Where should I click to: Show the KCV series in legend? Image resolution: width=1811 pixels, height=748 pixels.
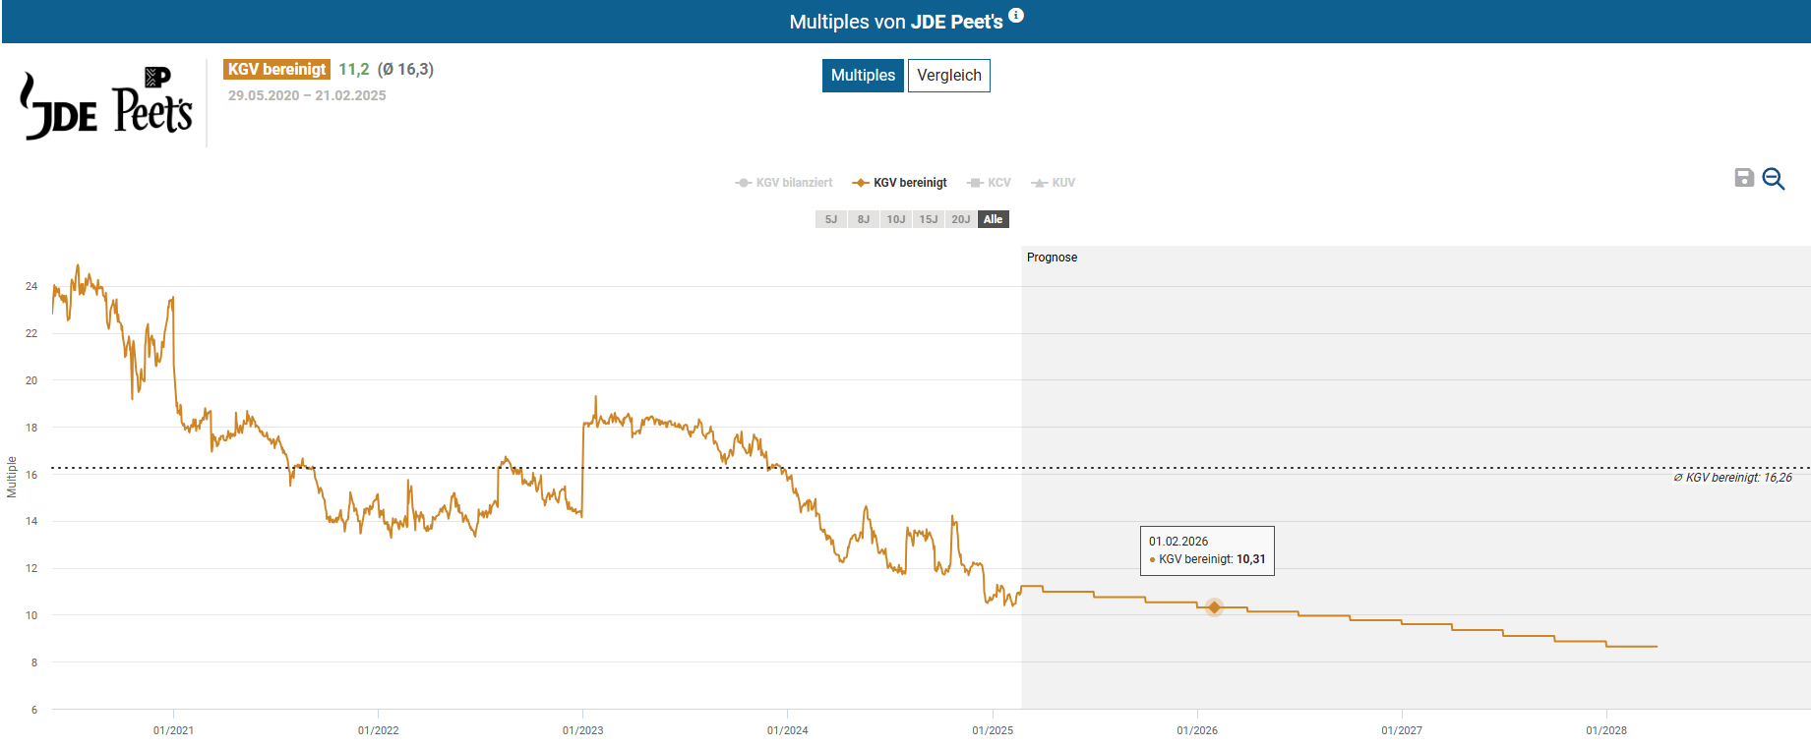(990, 183)
